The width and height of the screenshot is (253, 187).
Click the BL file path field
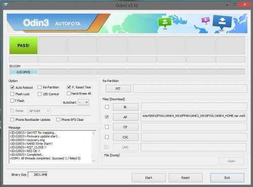[x=194, y=107]
